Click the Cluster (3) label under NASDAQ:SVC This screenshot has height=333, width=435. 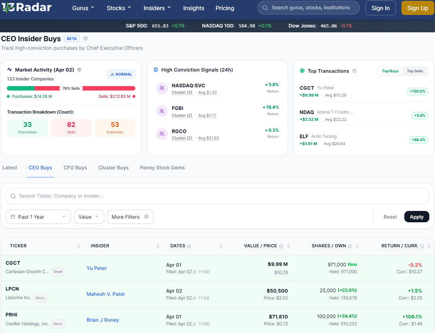[182, 93]
